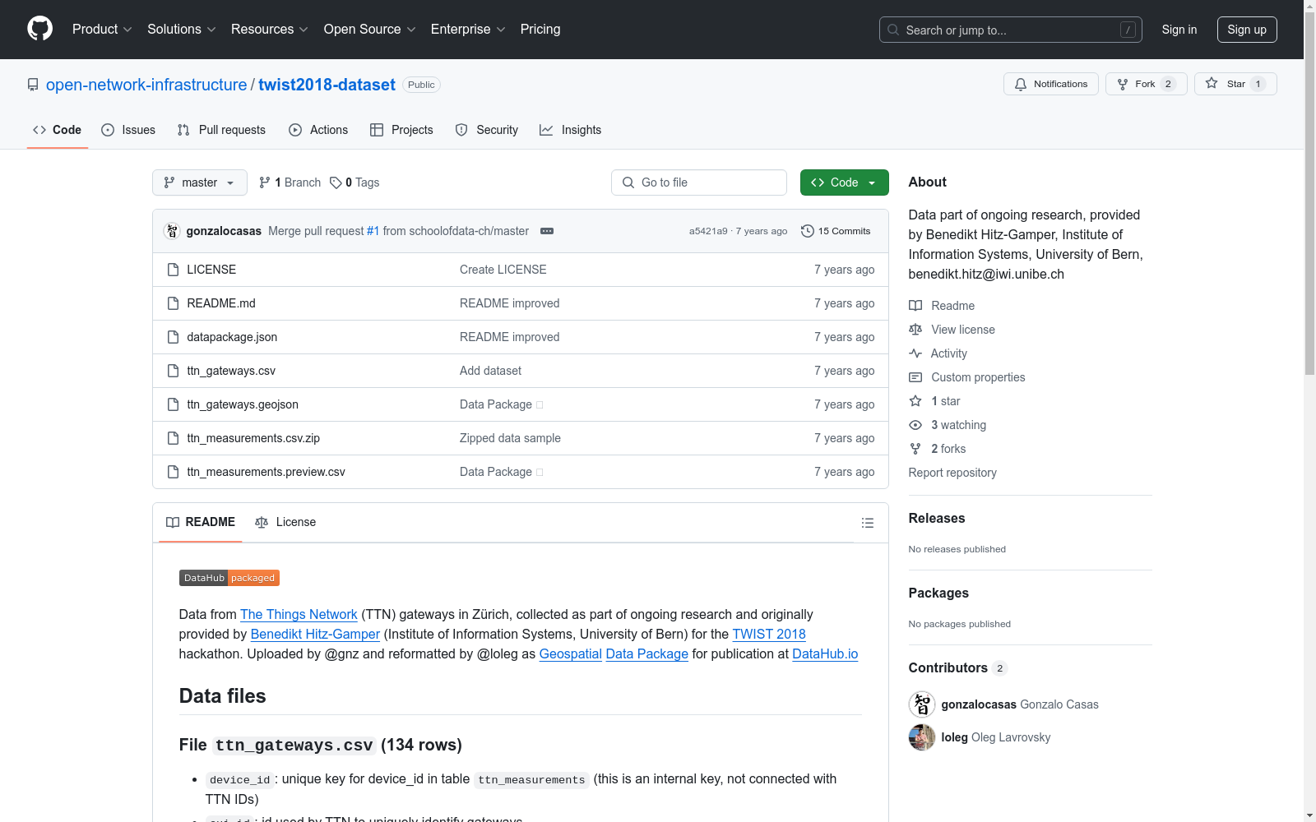Open the TWIST 2018 link

coord(769,634)
